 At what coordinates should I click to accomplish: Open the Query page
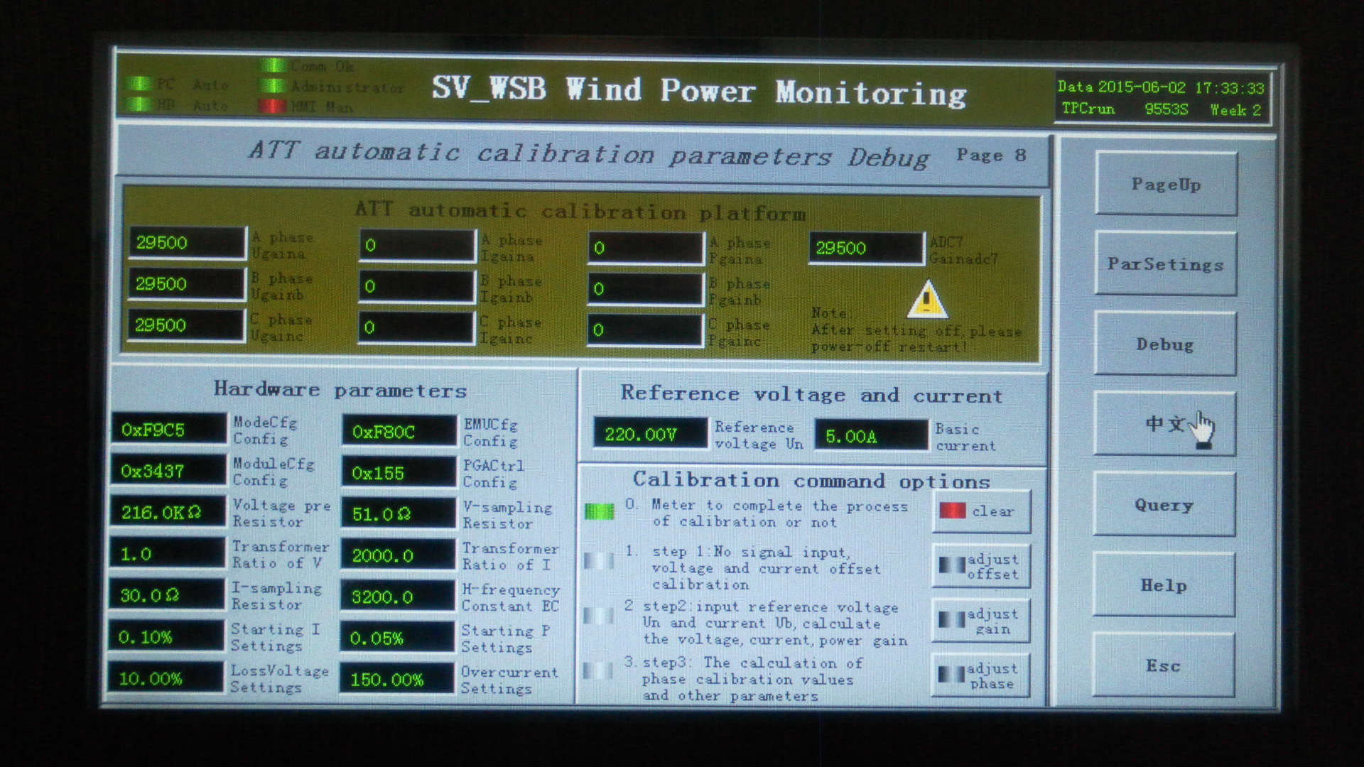click(x=1164, y=504)
